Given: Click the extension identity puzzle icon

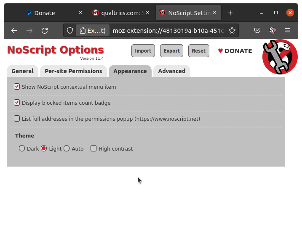Looking at the screenshot, I should pyautogui.click(x=83, y=30).
